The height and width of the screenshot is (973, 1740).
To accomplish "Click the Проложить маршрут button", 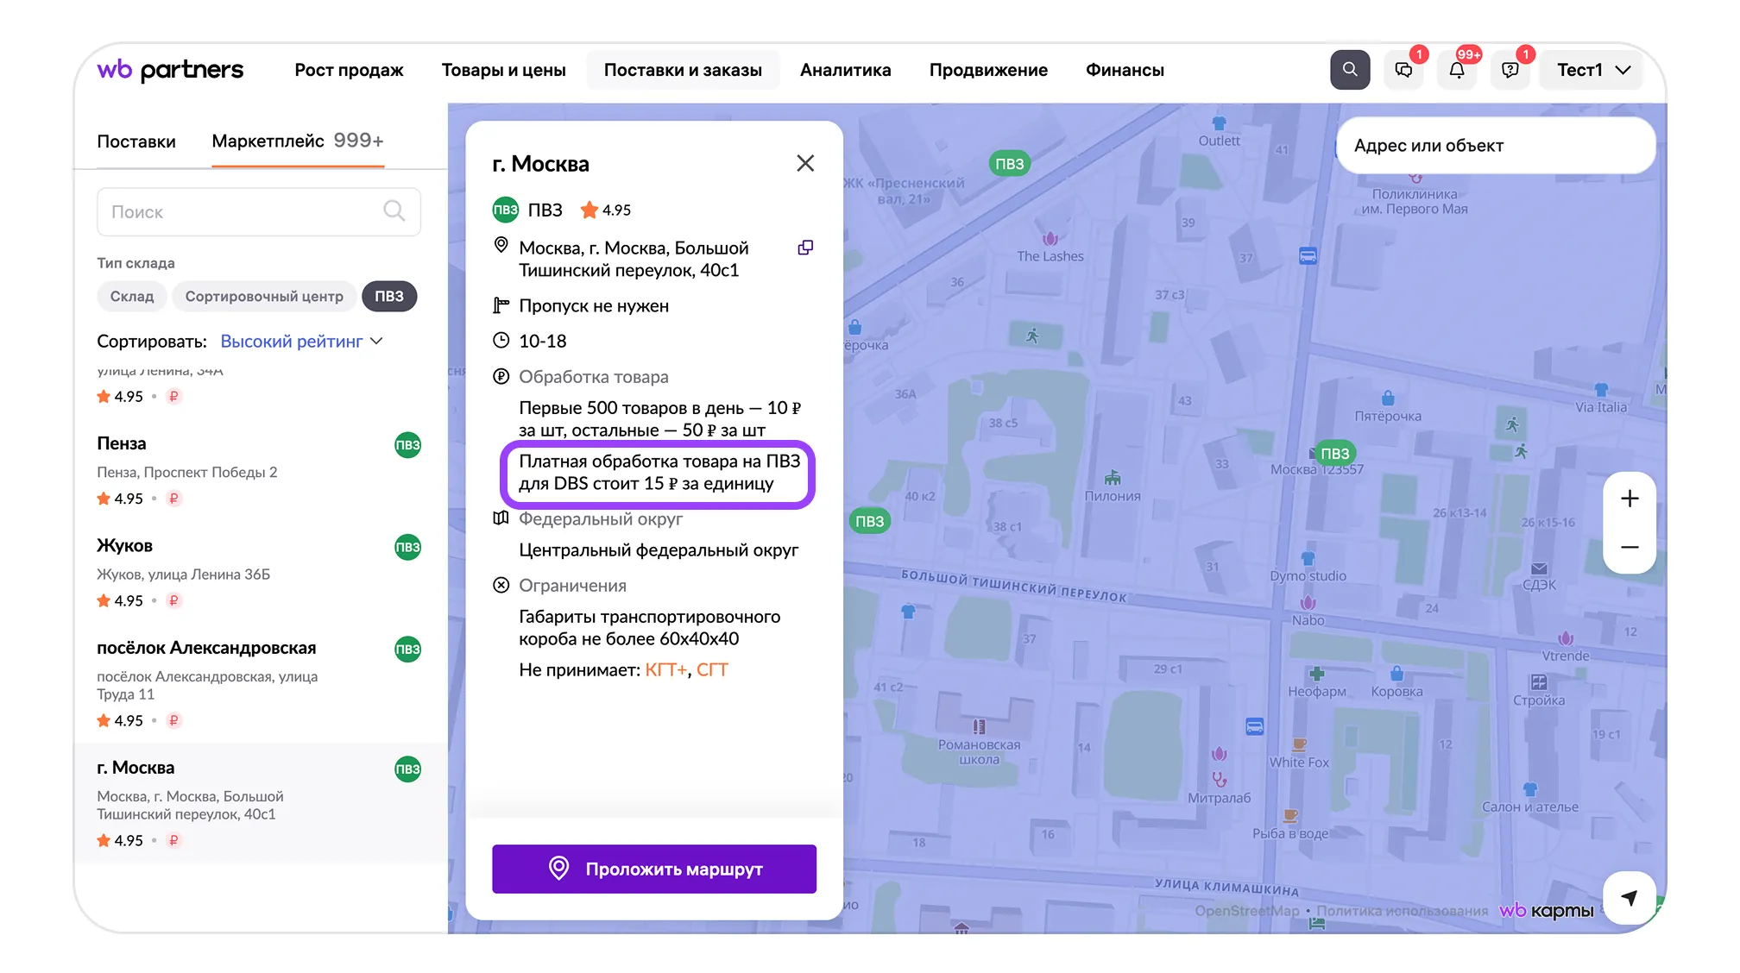I will coord(654,869).
